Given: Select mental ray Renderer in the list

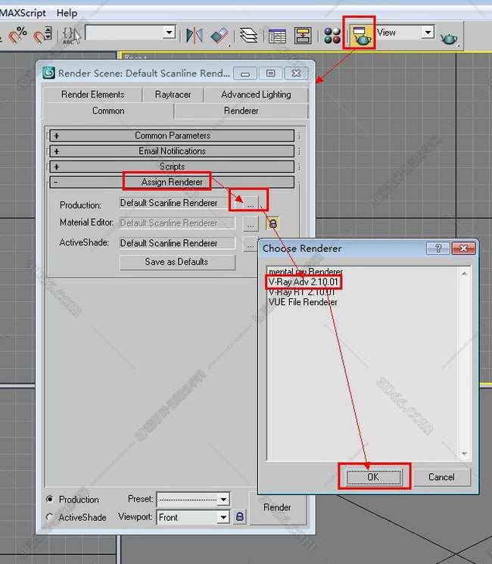Looking at the screenshot, I should [306, 272].
